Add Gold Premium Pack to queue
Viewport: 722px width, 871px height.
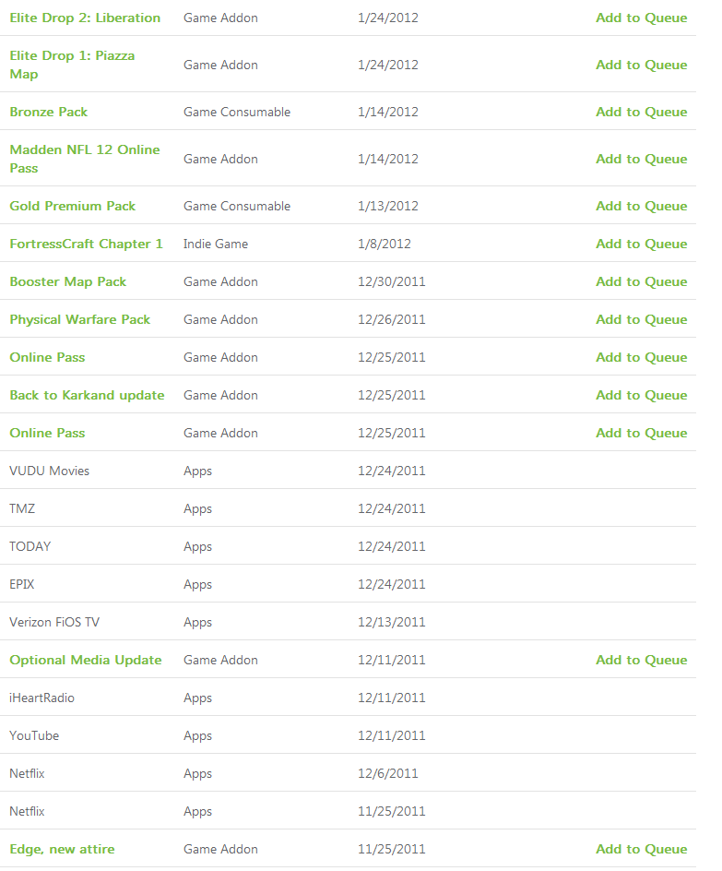(x=642, y=206)
